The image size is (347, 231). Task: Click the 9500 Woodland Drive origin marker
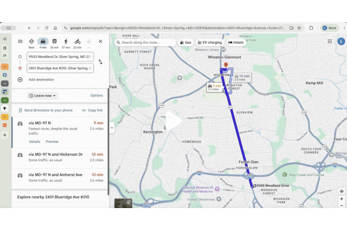coord(255,186)
